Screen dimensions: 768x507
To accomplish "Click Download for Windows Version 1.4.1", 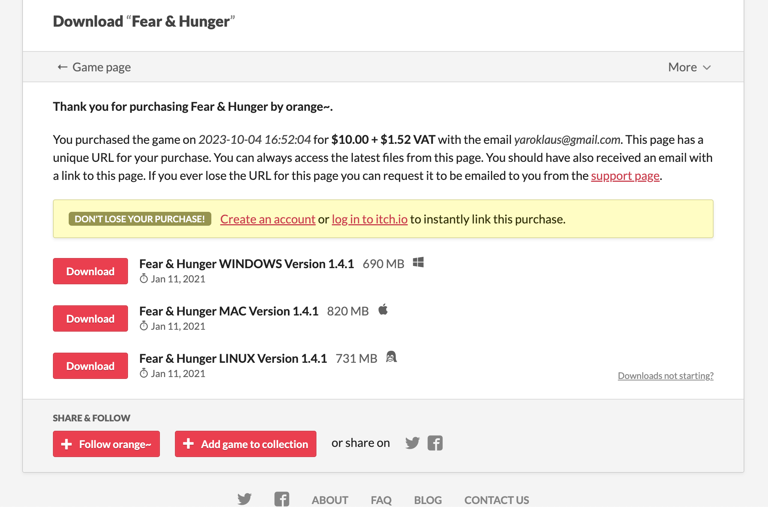I will coord(90,271).
